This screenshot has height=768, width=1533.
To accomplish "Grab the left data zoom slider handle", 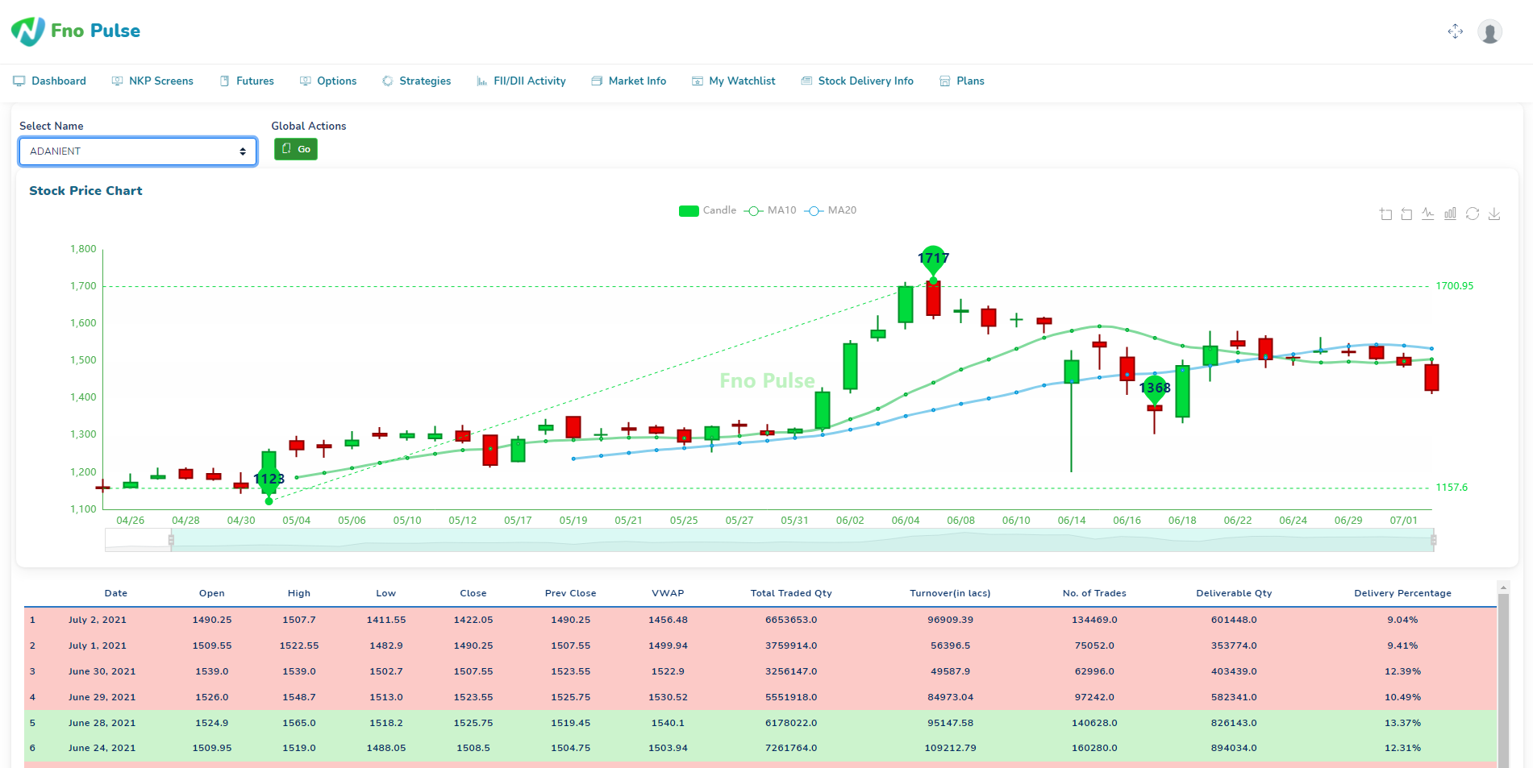I will (171, 540).
